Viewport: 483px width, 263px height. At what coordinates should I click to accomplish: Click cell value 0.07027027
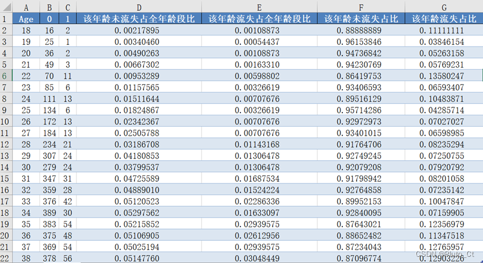(x=444, y=122)
